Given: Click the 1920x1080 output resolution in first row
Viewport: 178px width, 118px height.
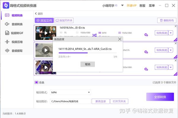Looking at the screenshot, I should pyautogui.click(x=127, y=33).
